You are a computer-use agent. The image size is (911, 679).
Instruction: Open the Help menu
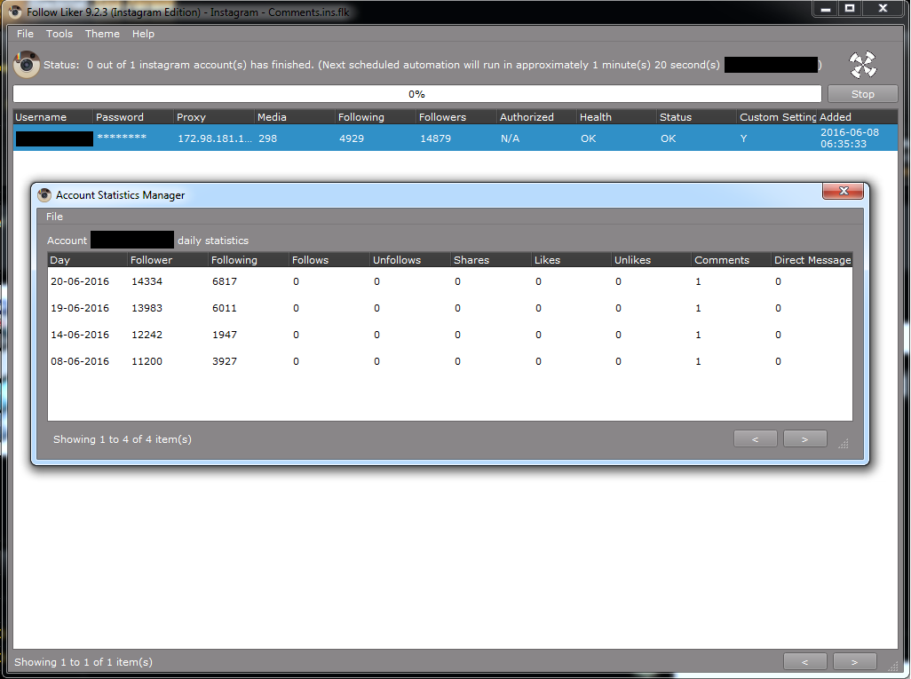coord(143,34)
